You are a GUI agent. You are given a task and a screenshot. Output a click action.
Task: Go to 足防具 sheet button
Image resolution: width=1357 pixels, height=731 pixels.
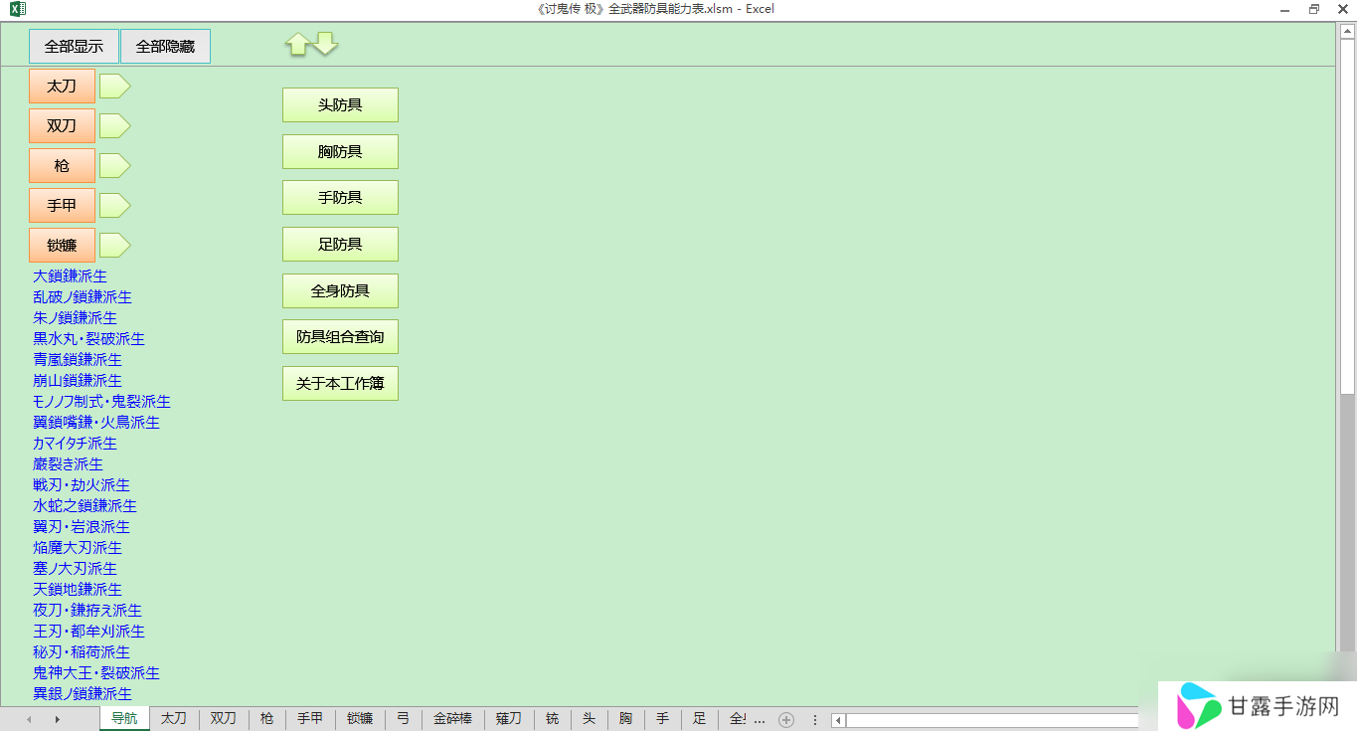click(x=340, y=244)
